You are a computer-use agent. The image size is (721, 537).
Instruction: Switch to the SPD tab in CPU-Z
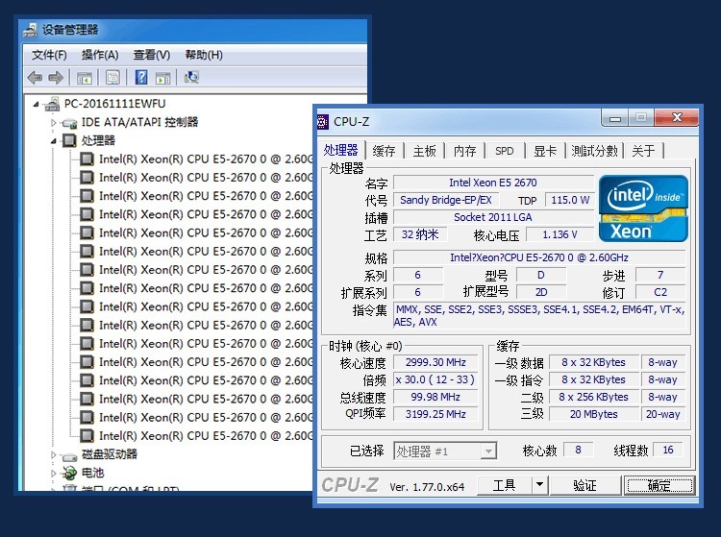[505, 151]
